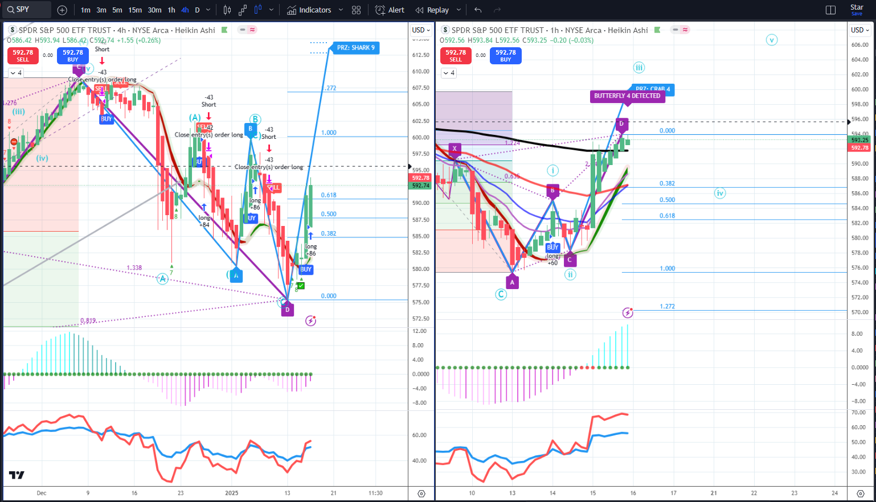Click the BUTTERFLY 4 DETECTED label

627,96
